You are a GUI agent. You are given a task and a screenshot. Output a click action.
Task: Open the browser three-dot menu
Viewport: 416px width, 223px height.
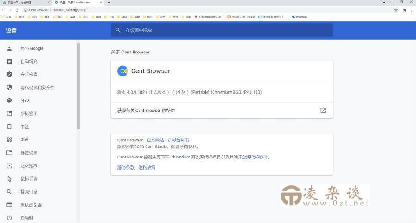(412, 10)
